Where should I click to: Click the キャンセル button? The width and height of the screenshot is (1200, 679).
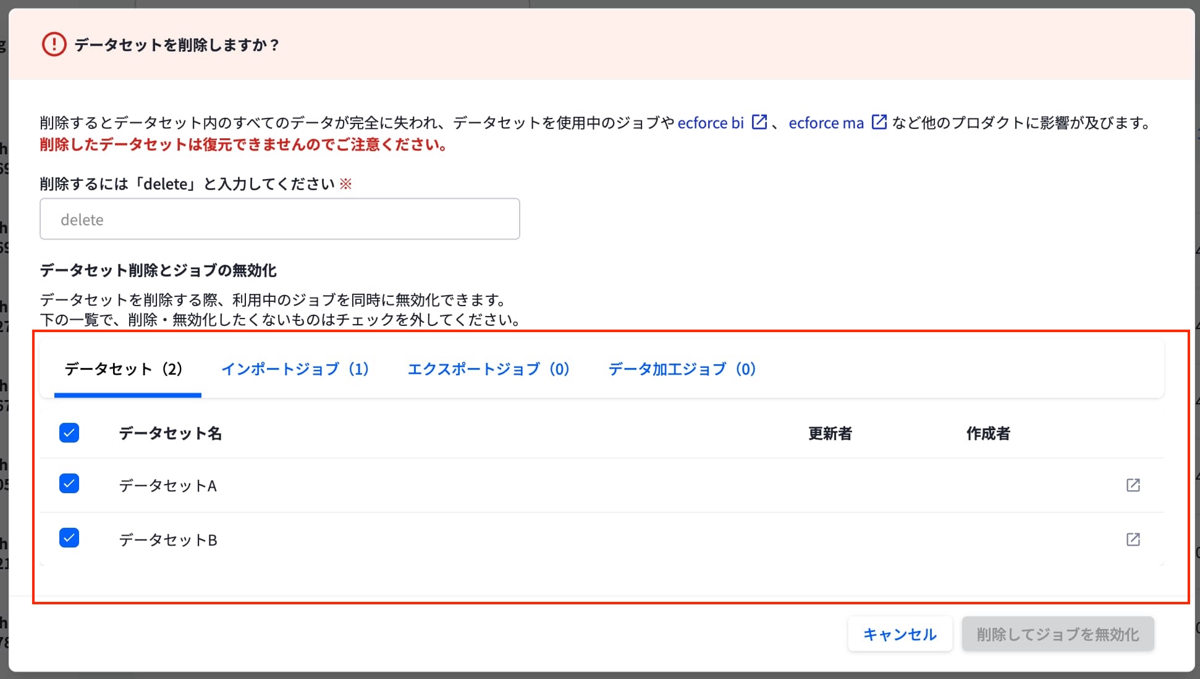(900, 634)
